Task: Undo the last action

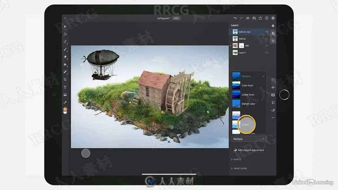Action: 235,18
